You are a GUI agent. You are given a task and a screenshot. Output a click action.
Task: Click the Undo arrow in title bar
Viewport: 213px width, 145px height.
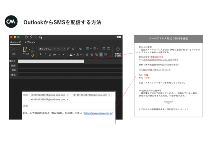(31, 37)
